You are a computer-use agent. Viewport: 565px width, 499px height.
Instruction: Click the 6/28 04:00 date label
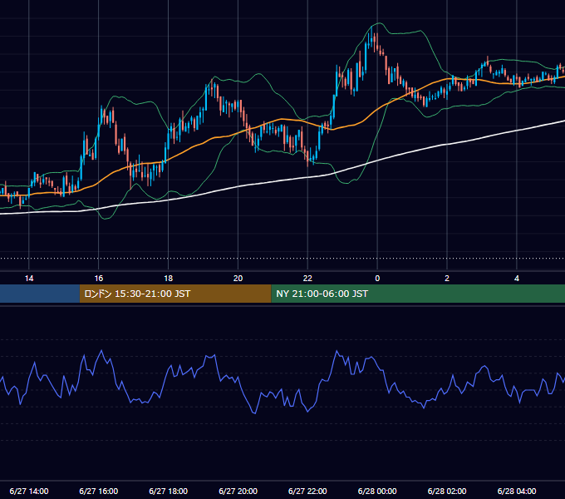click(517, 491)
